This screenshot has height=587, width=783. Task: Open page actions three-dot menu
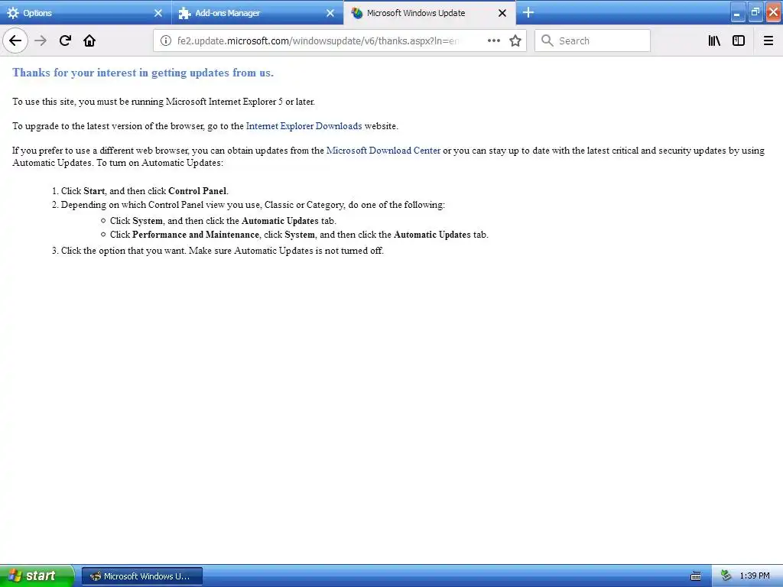click(x=493, y=41)
